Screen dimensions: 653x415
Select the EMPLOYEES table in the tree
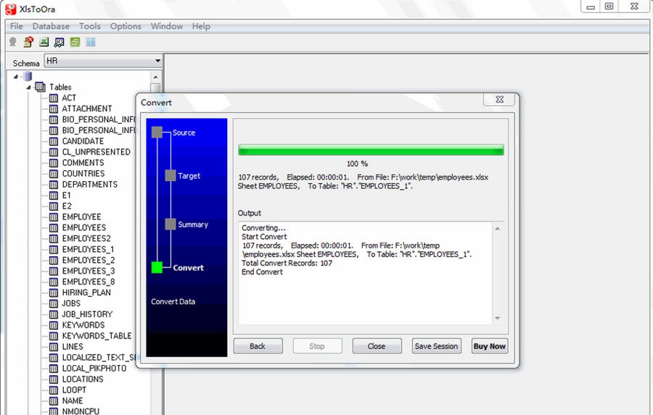(84, 228)
